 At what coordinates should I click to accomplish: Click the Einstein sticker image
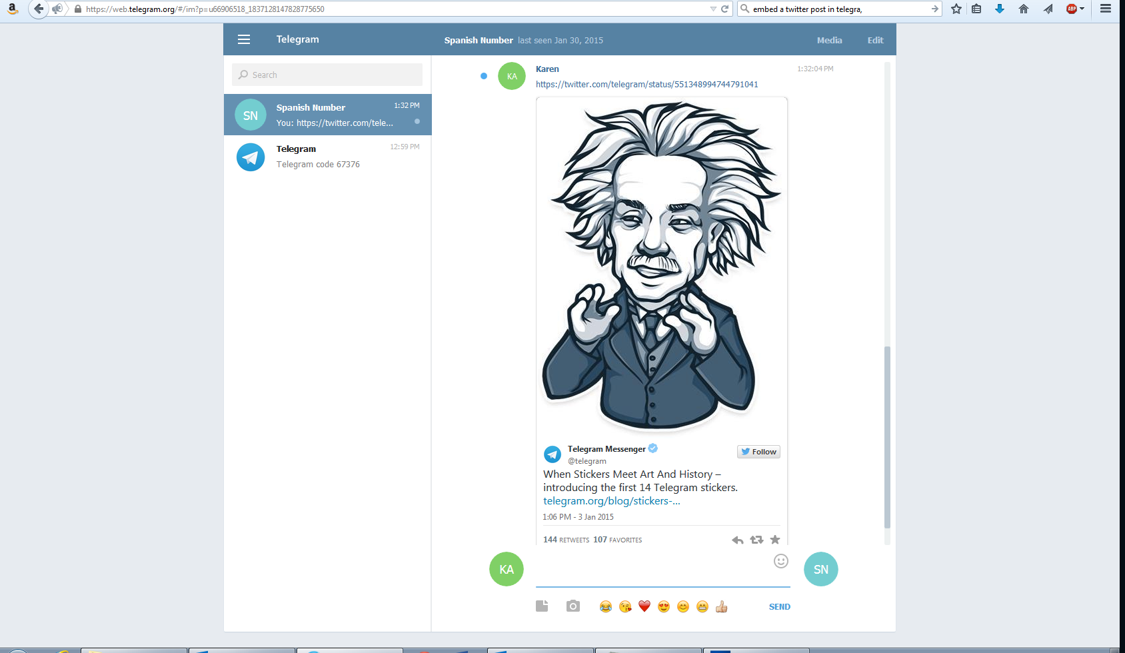(662, 267)
